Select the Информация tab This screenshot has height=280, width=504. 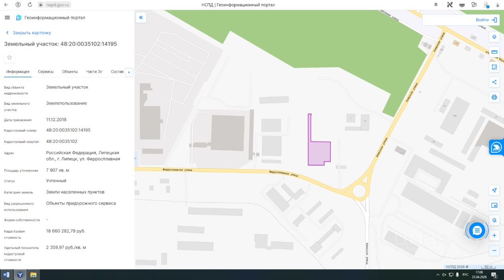point(18,72)
